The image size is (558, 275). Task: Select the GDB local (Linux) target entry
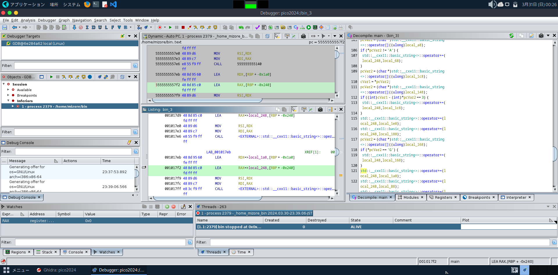[x=38, y=43]
